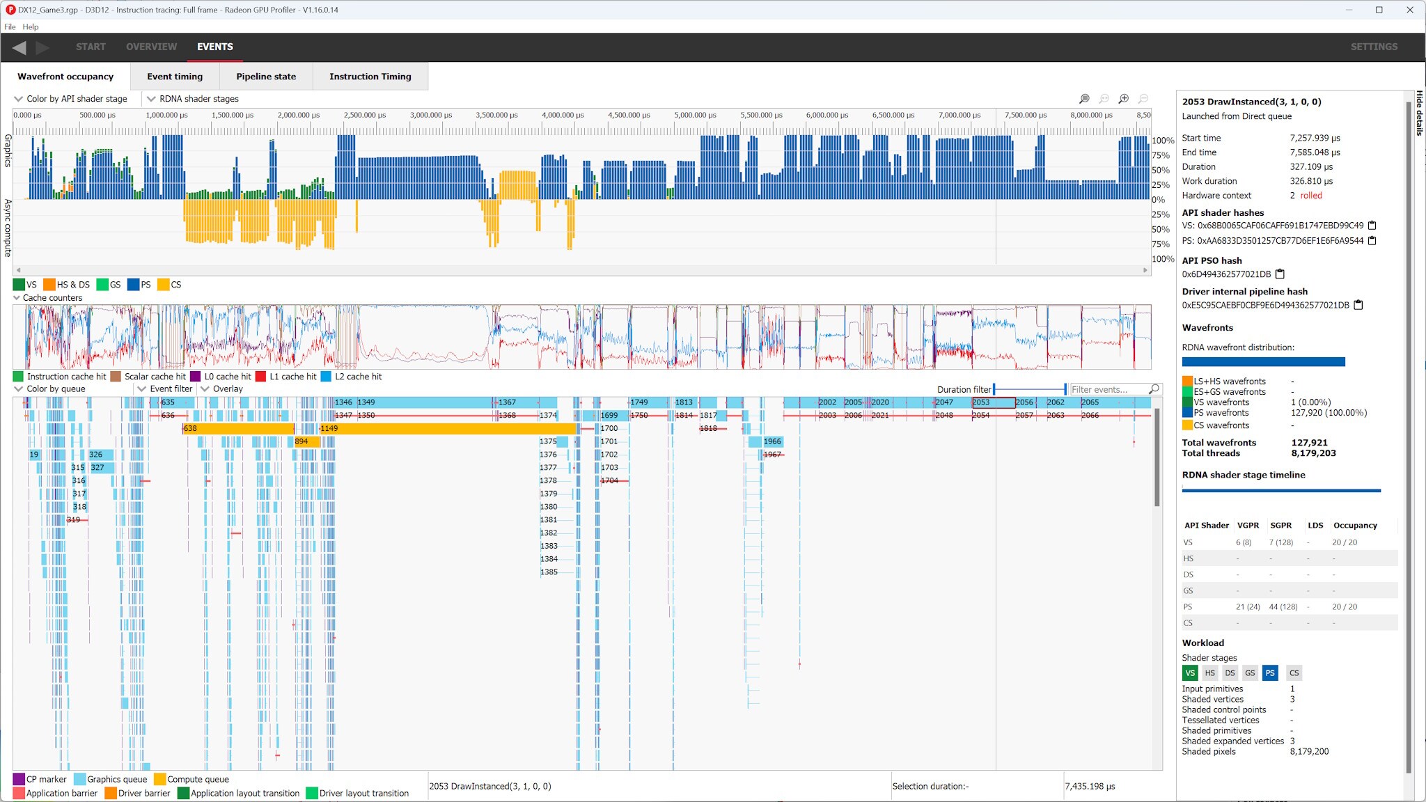Click the Radeon GPU Profiler title icon
This screenshot has width=1426, height=802.
(x=10, y=10)
